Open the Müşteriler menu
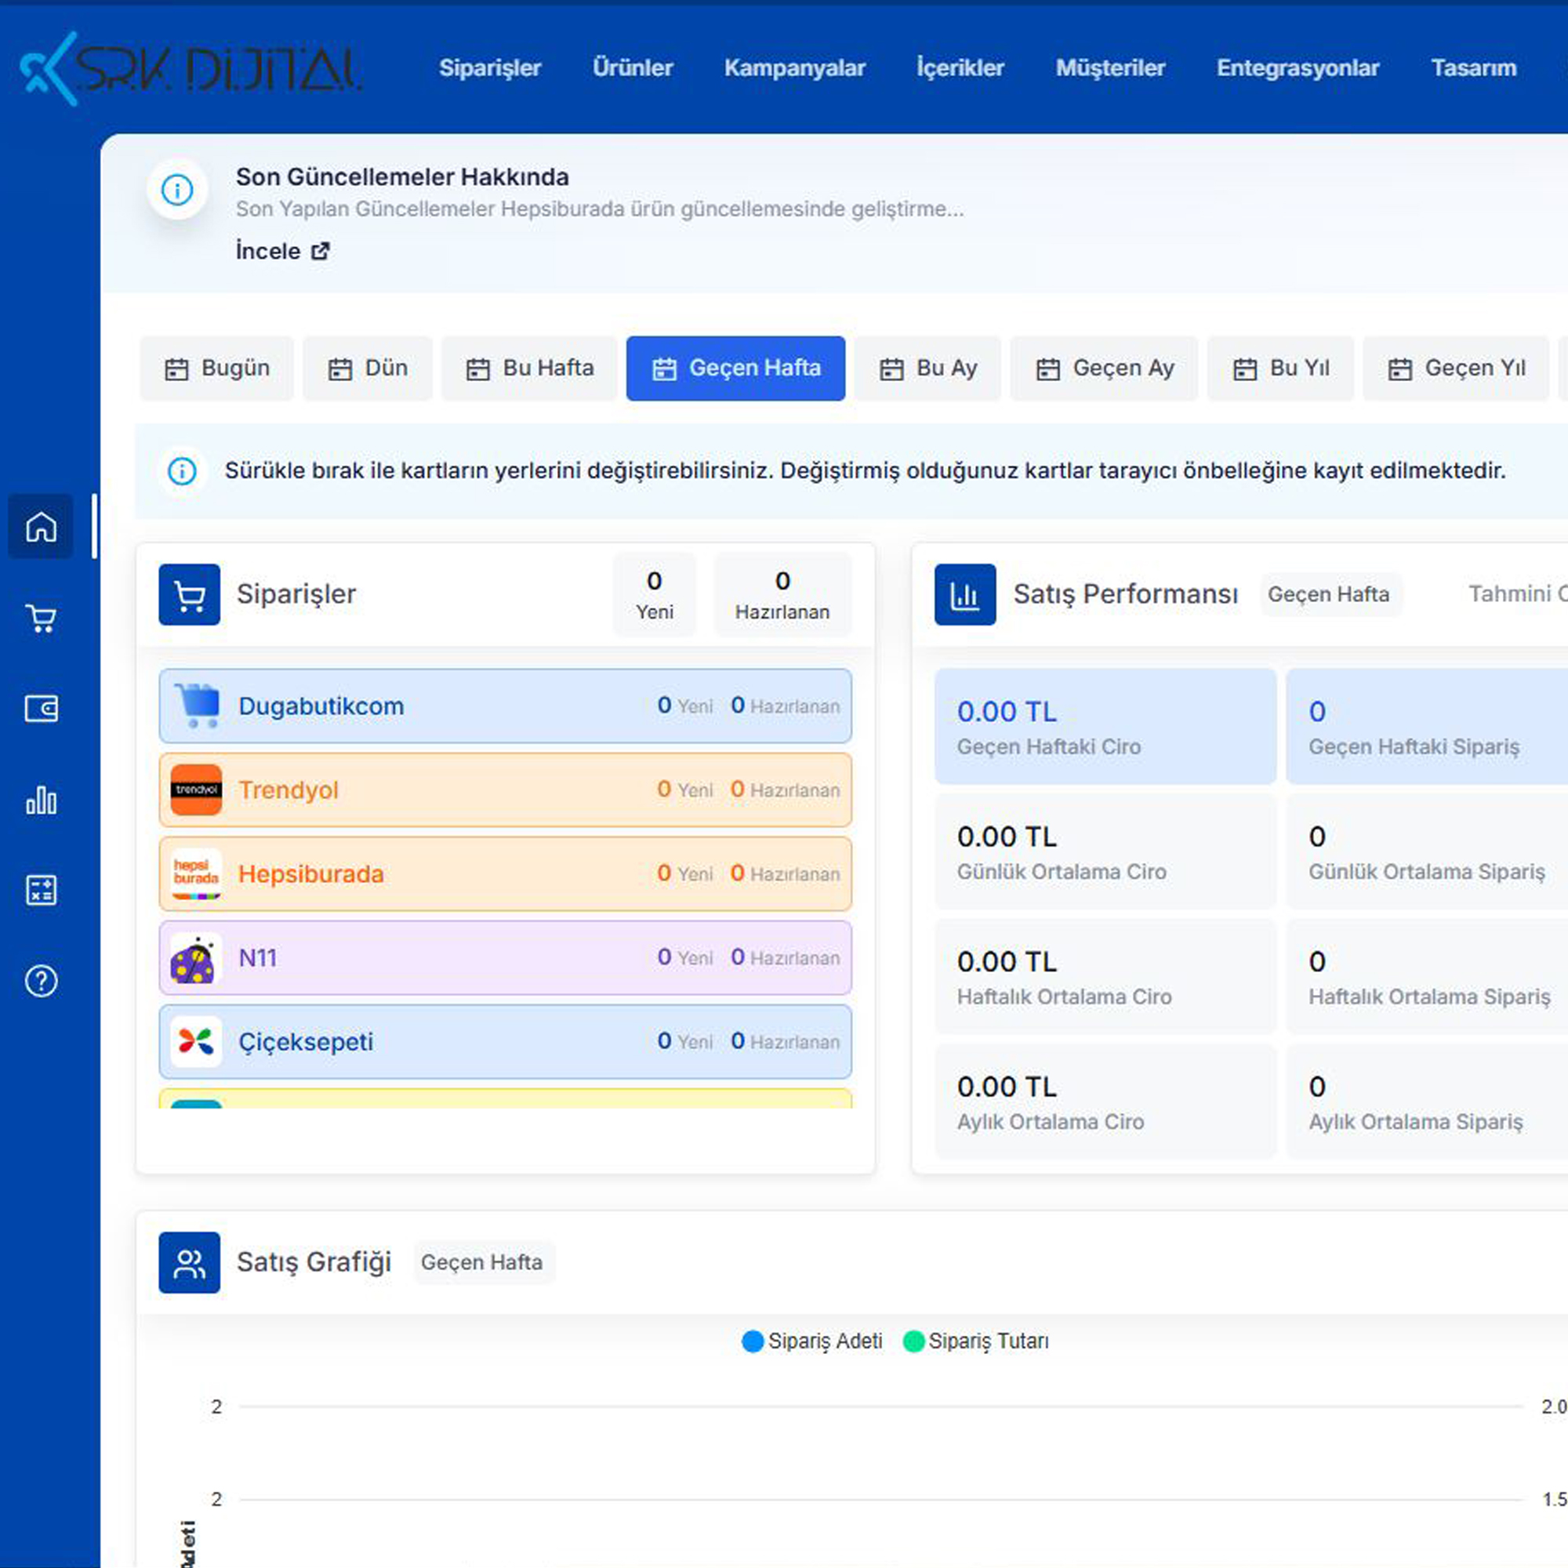This screenshot has height=1568, width=1568. point(1111,68)
